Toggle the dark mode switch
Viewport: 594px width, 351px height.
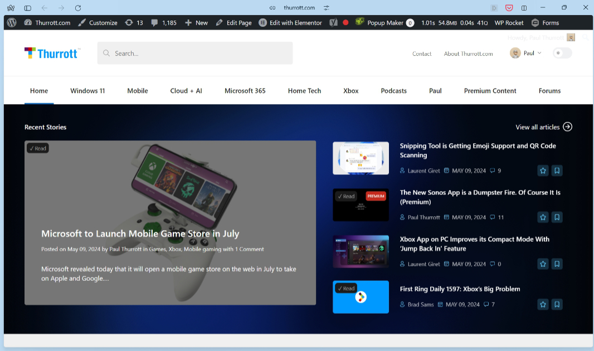[x=562, y=53]
